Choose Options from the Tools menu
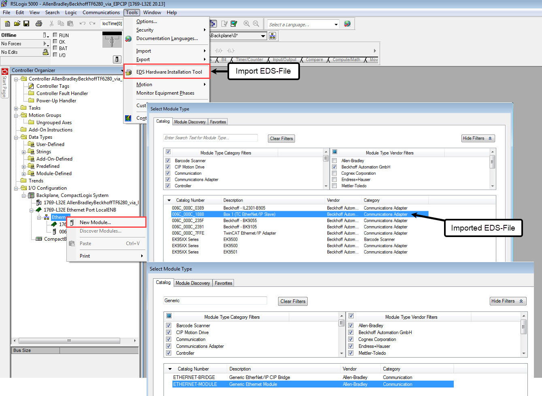Viewport: 542px width, 396px height. 147,21
